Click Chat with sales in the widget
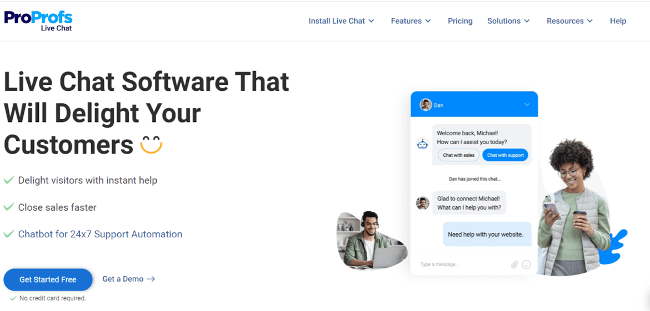This screenshot has height=311, width=650. click(458, 155)
